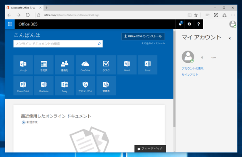Toggle reading view icon

190,15
